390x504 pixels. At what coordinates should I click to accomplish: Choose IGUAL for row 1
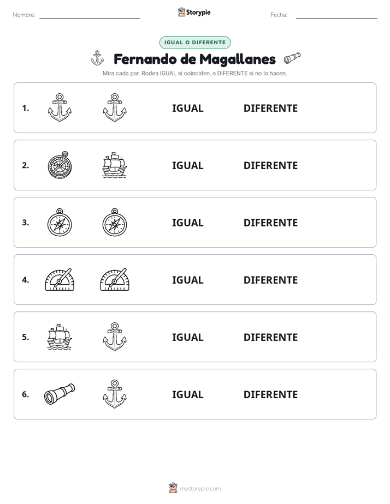(x=187, y=109)
